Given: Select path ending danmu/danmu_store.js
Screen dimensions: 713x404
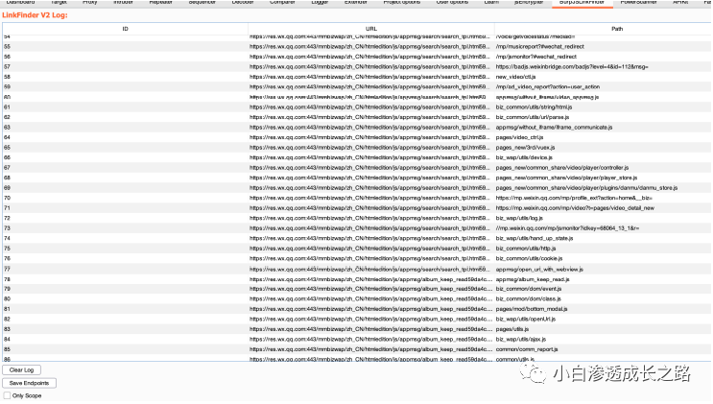Looking at the screenshot, I should pyautogui.click(x=586, y=188).
